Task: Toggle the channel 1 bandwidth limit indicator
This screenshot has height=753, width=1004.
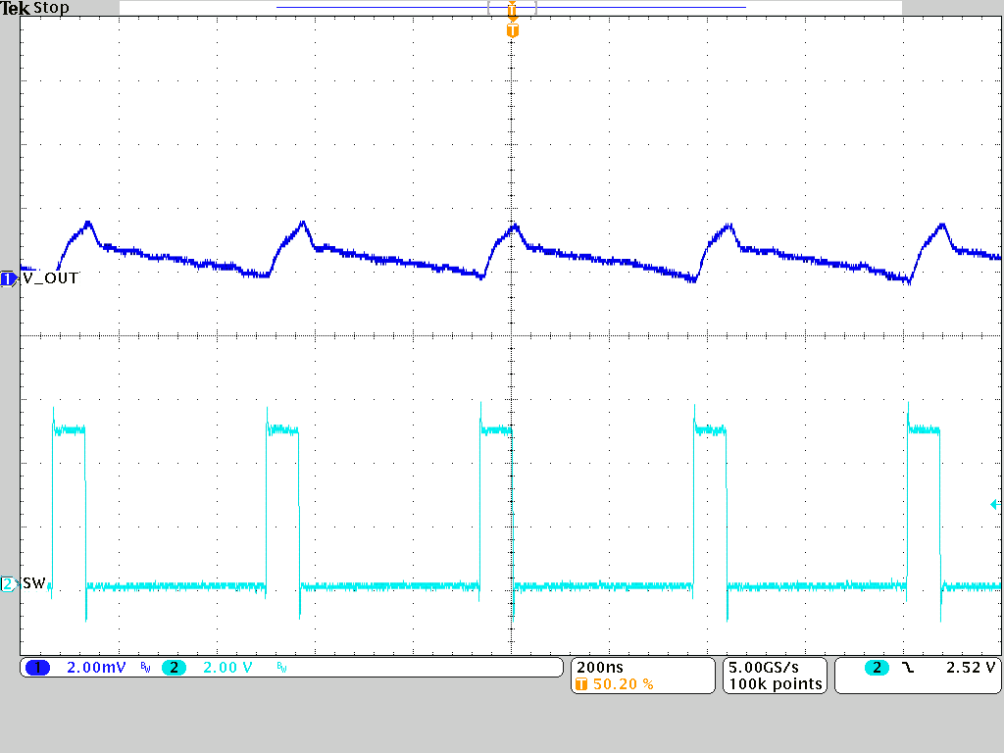Action: (143, 668)
